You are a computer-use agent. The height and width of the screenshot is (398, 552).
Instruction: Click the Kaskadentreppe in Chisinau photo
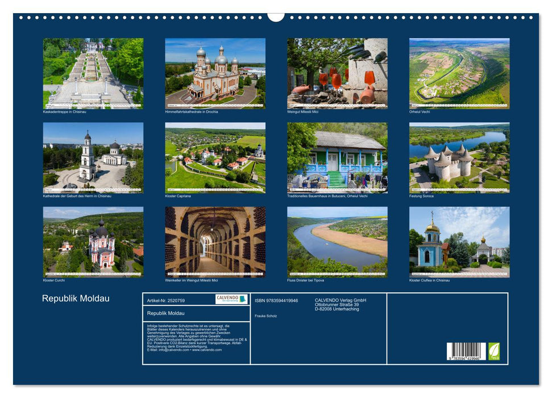pyautogui.click(x=93, y=73)
